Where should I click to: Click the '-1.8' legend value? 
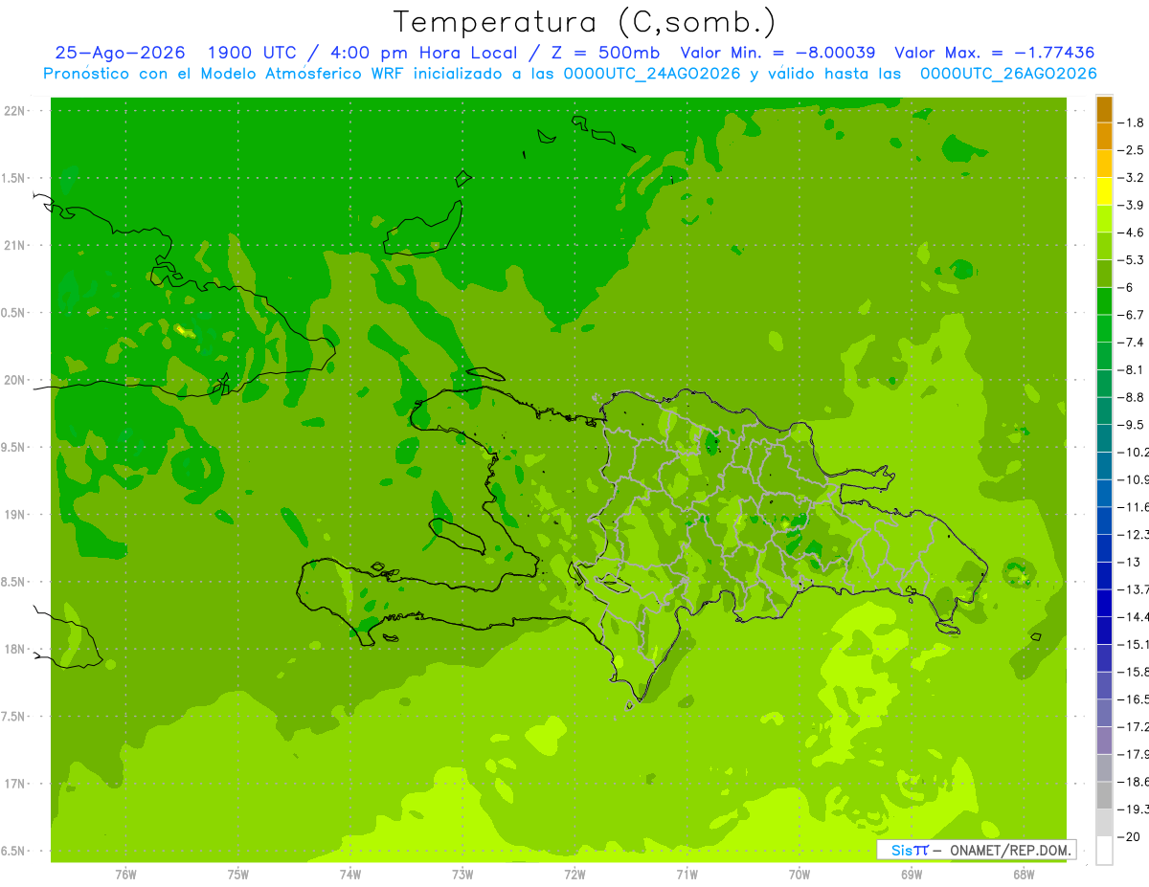coord(1132,122)
